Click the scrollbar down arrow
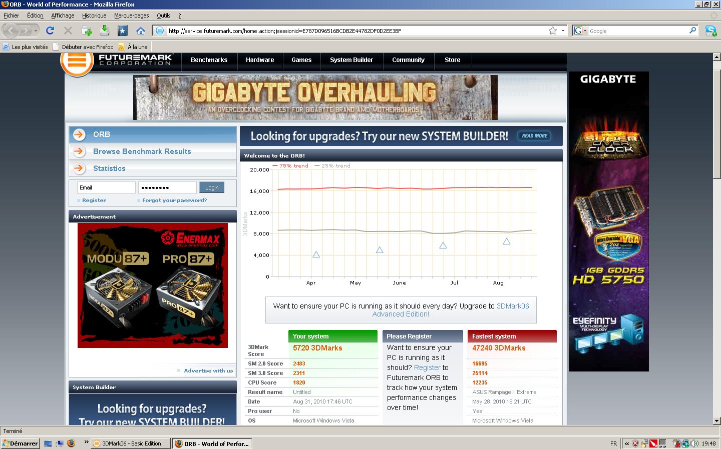 [716, 421]
